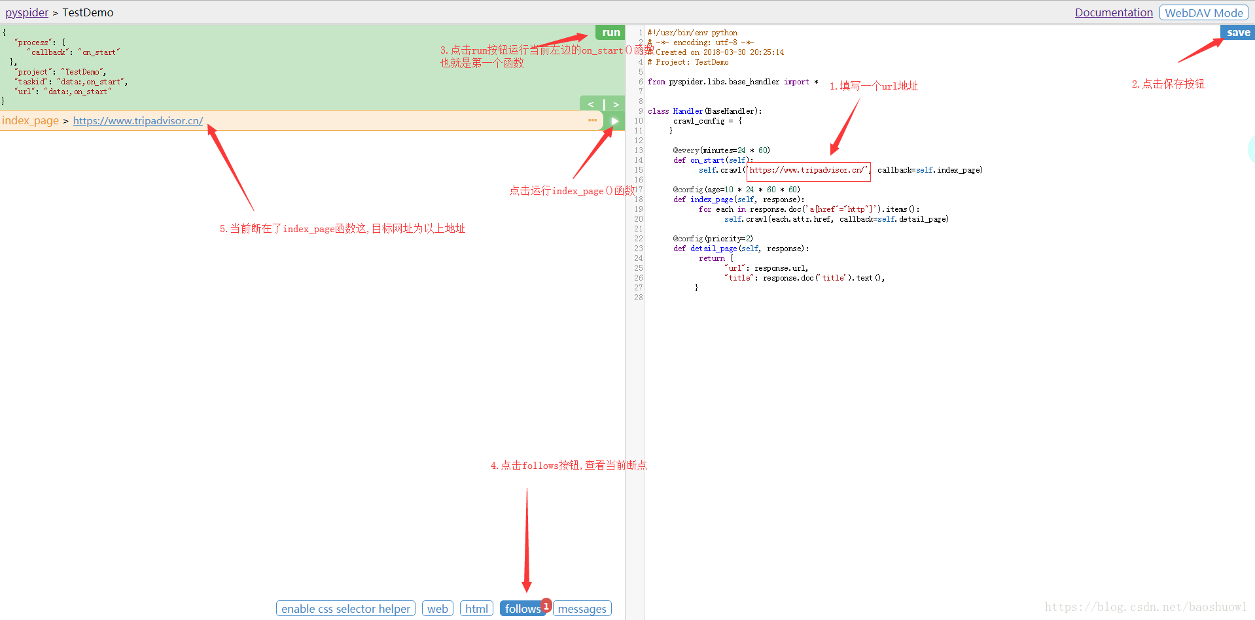
Task: Go back via the pyspider breadcrumb link
Action: click(26, 12)
